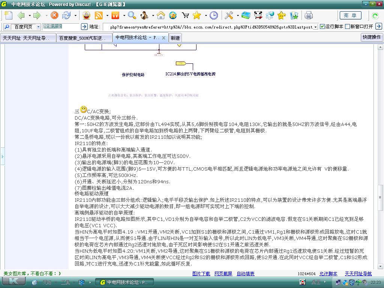Click the 搜索大全 search input field
The height and width of the screenshot is (288, 384).
pyautogui.click(x=61, y=26)
